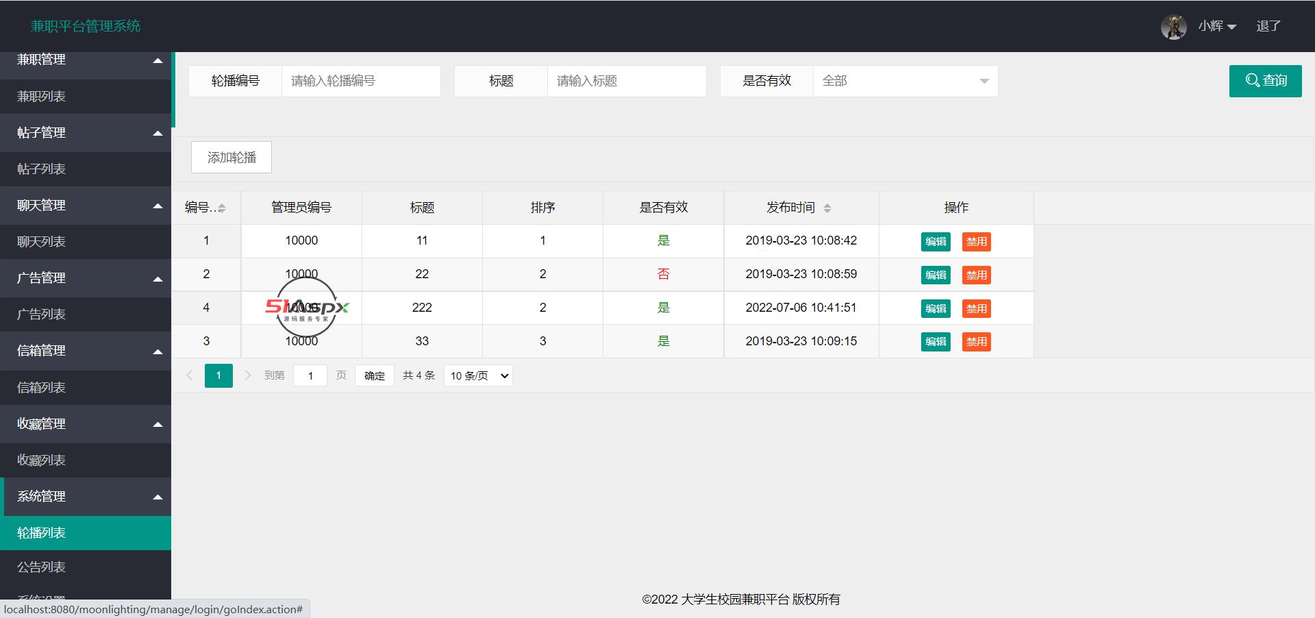Click 编辑 for row with title 222

coord(936,308)
